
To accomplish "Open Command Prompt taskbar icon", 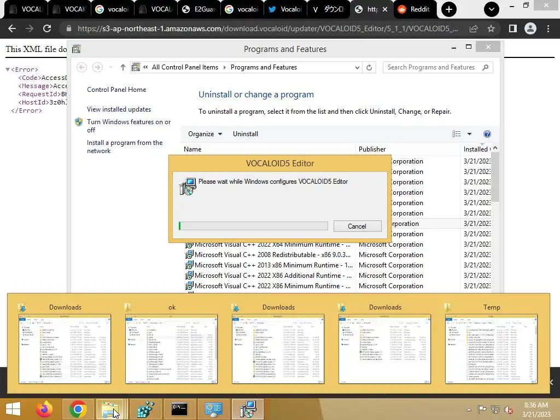I will click(179, 409).
